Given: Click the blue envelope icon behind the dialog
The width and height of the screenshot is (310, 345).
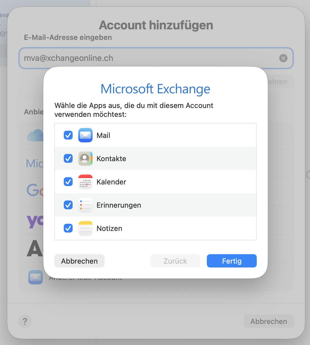Looking at the screenshot, I should pos(35,277).
